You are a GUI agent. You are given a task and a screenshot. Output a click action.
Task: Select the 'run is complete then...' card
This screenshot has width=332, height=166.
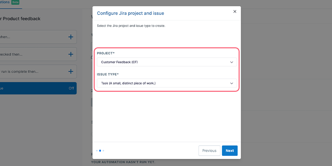38,72
